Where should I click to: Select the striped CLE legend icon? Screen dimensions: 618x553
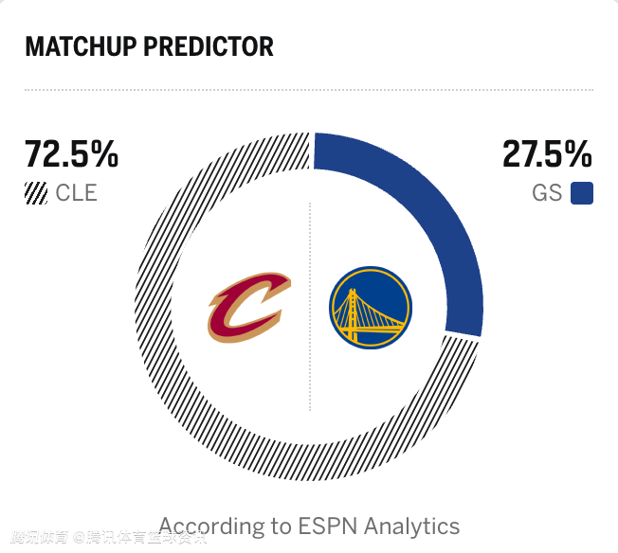pyautogui.click(x=36, y=193)
